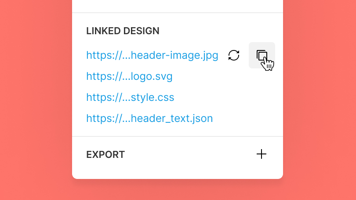Click the coral background outside the panel
Image resolution: width=356 pixels, height=200 pixels.
point(34,100)
